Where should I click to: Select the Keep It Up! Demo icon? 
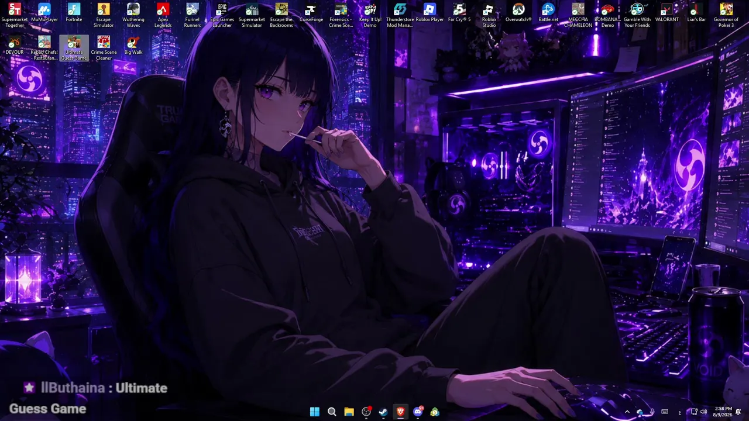370,16
